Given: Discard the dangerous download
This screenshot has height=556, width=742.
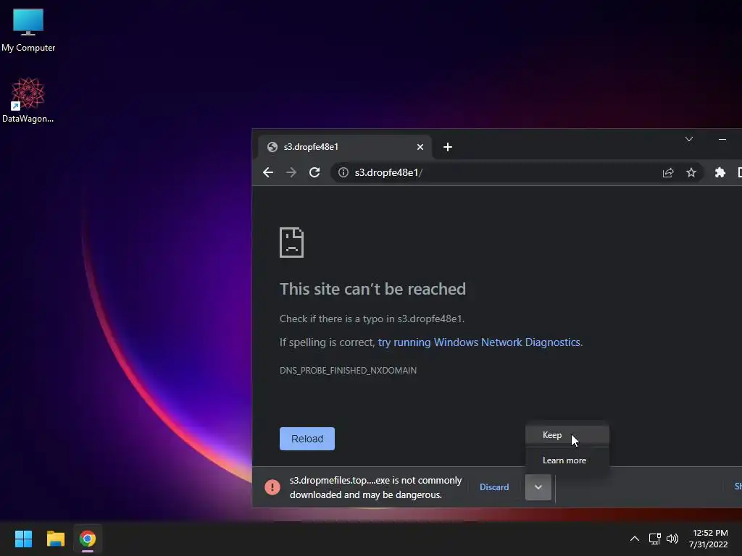Looking at the screenshot, I should click(x=494, y=487).
